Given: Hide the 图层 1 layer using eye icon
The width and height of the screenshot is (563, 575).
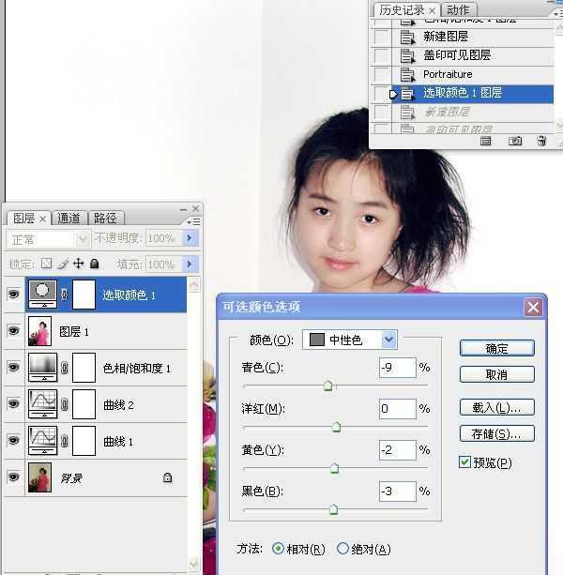Looking at the screenshot, I should pos(13,331).
